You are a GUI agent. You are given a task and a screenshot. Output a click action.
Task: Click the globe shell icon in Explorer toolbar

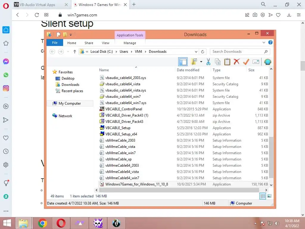click(x=268, y=62)
